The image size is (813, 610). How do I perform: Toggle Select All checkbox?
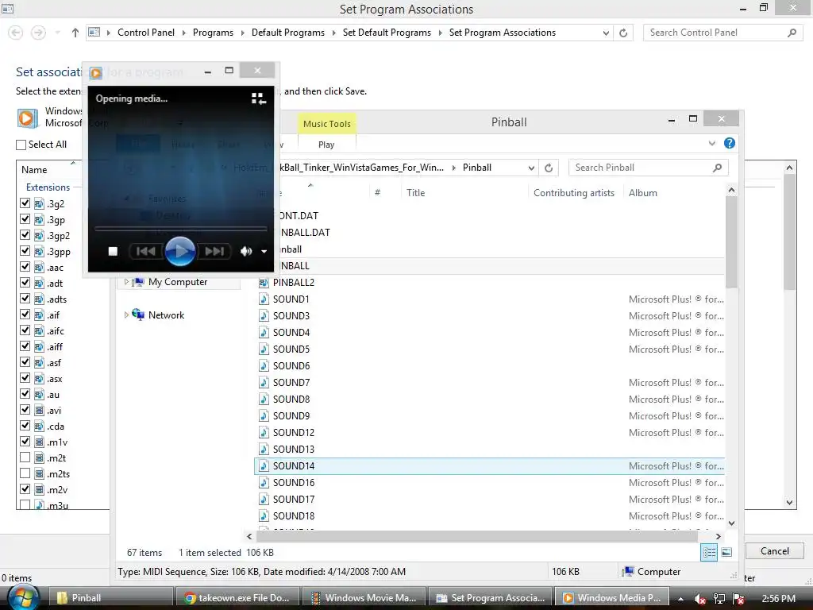tap(21, 145)
